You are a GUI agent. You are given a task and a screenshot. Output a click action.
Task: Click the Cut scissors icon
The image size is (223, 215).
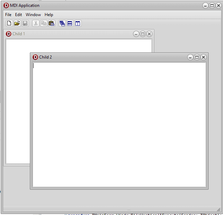click(36, 23)
